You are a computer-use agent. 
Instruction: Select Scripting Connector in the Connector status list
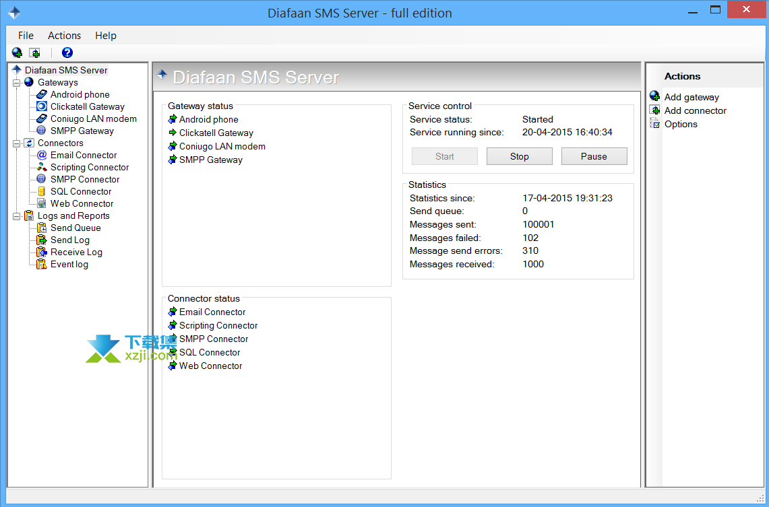[218, 326]
